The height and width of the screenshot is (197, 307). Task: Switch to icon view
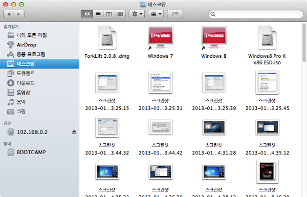click(87, 14)
